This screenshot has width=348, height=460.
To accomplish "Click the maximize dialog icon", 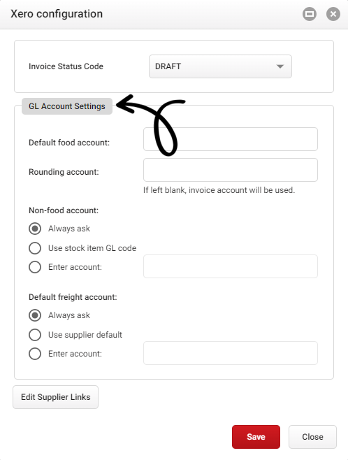I will (x=310, y=14).
